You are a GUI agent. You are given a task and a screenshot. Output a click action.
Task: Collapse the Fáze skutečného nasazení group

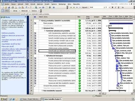tap(42, 91)
